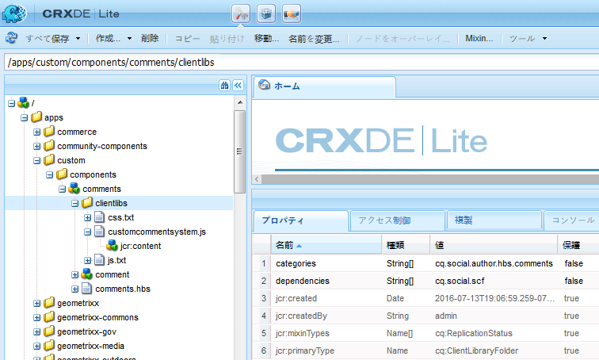Click the css.txt file icon

(99, 217)
